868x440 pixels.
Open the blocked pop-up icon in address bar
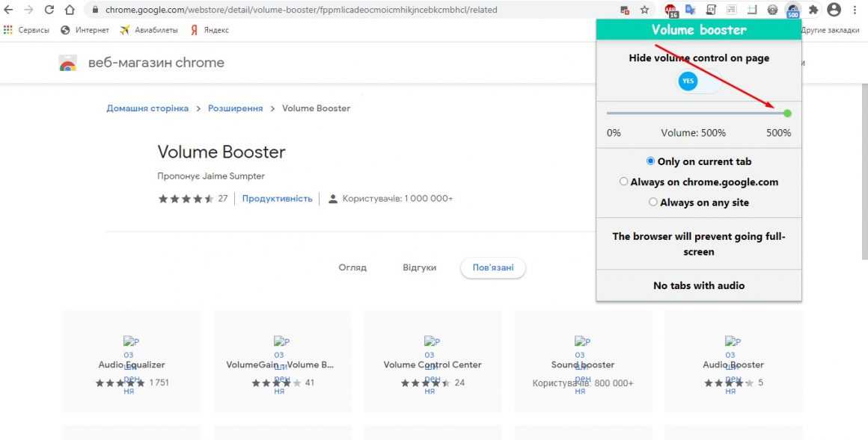tap(624, 10)
